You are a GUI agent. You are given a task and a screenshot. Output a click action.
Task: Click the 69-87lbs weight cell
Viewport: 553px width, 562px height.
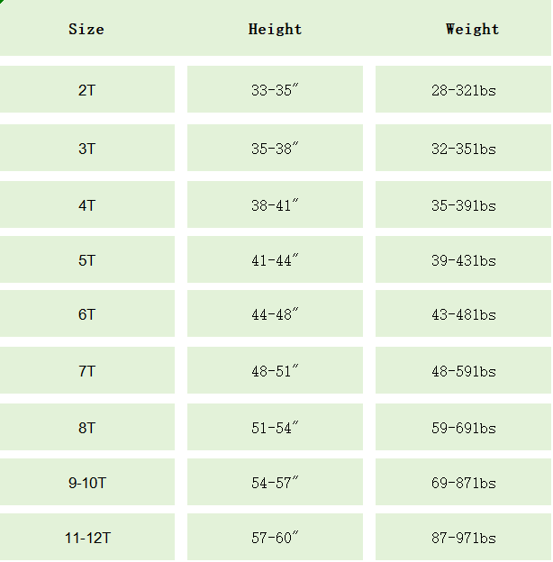point(463,483)
